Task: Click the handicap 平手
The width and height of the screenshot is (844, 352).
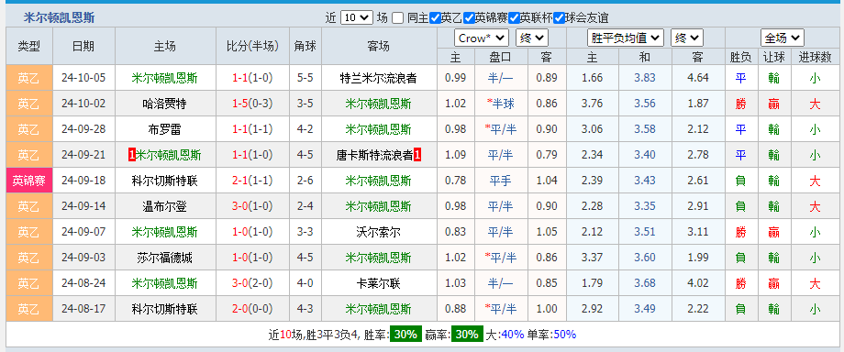Action: click(500, 181)
